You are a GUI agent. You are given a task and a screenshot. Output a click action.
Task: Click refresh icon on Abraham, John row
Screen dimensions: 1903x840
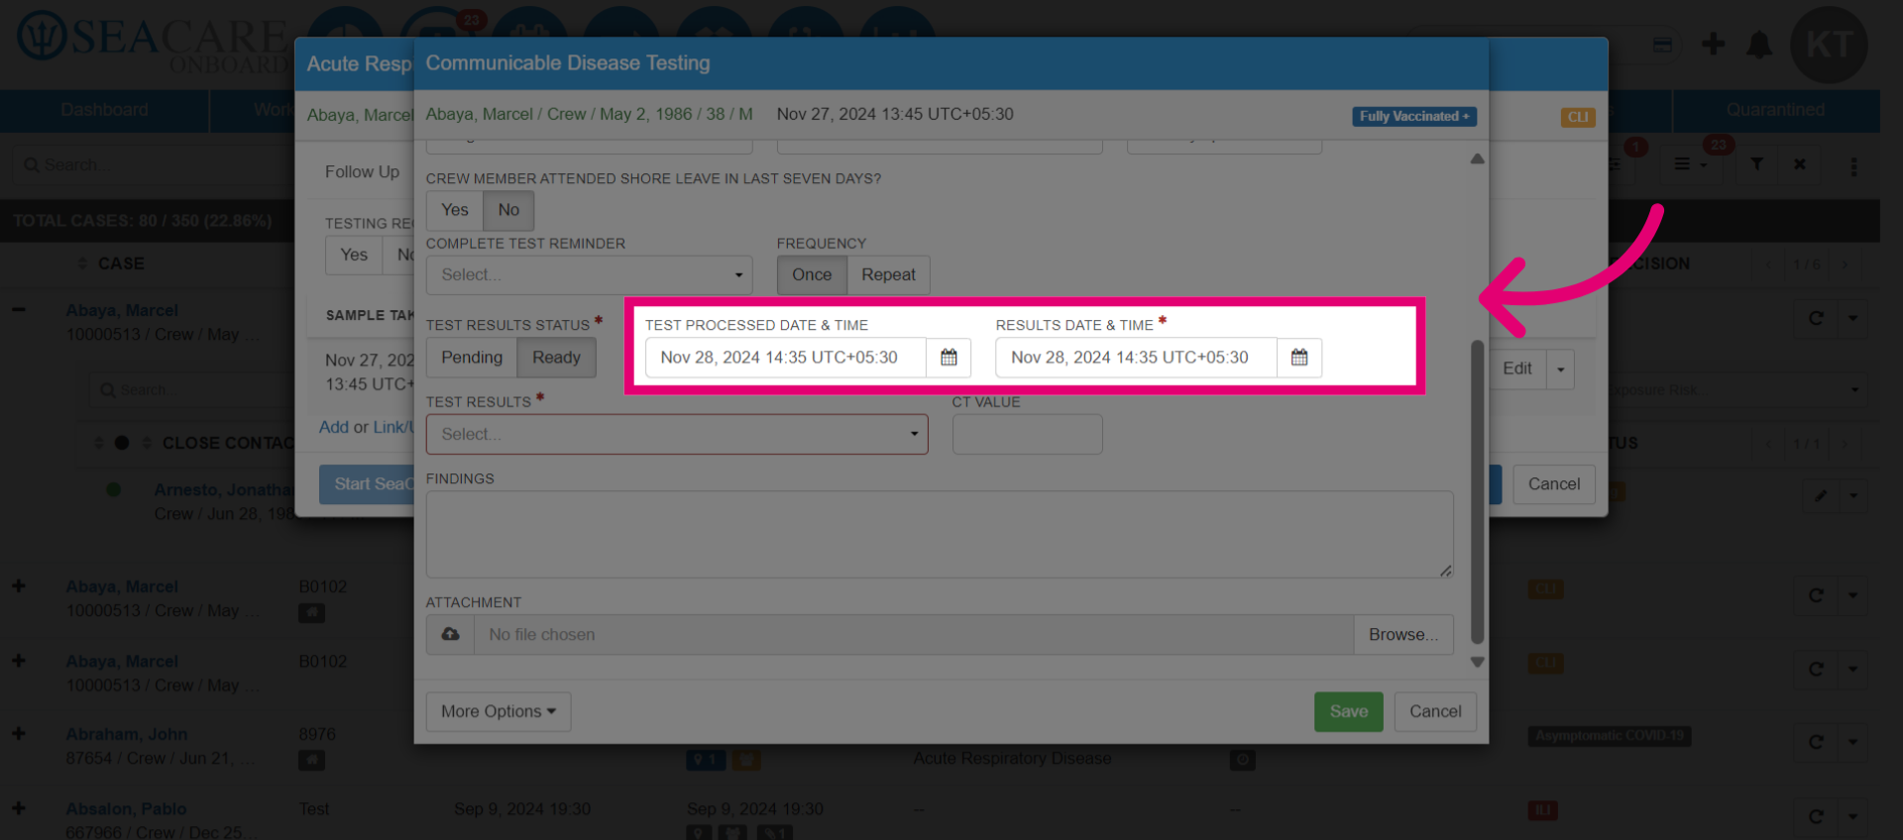(x=1816, y=742)
